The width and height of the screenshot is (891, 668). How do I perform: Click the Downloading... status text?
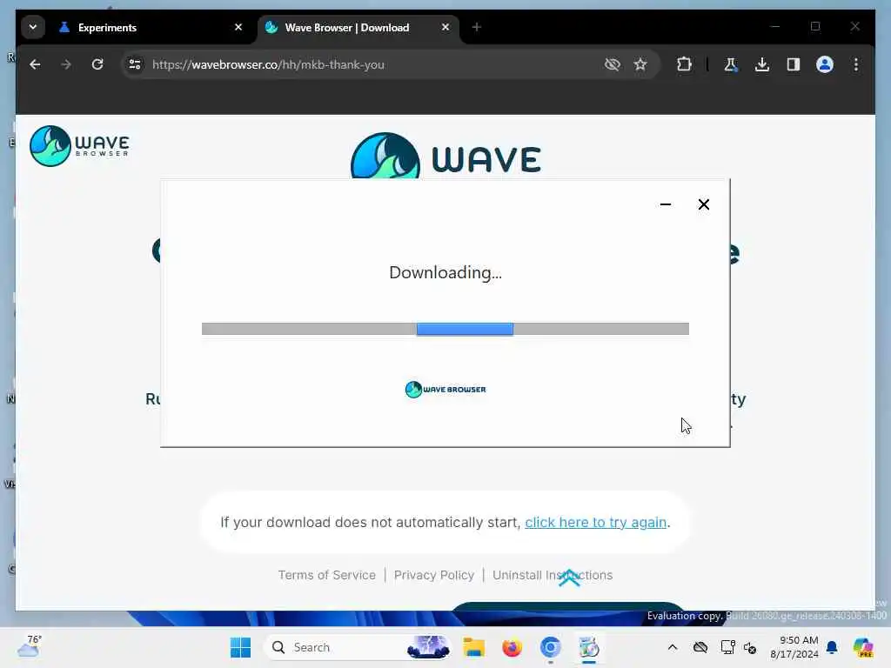click(445, 272)
